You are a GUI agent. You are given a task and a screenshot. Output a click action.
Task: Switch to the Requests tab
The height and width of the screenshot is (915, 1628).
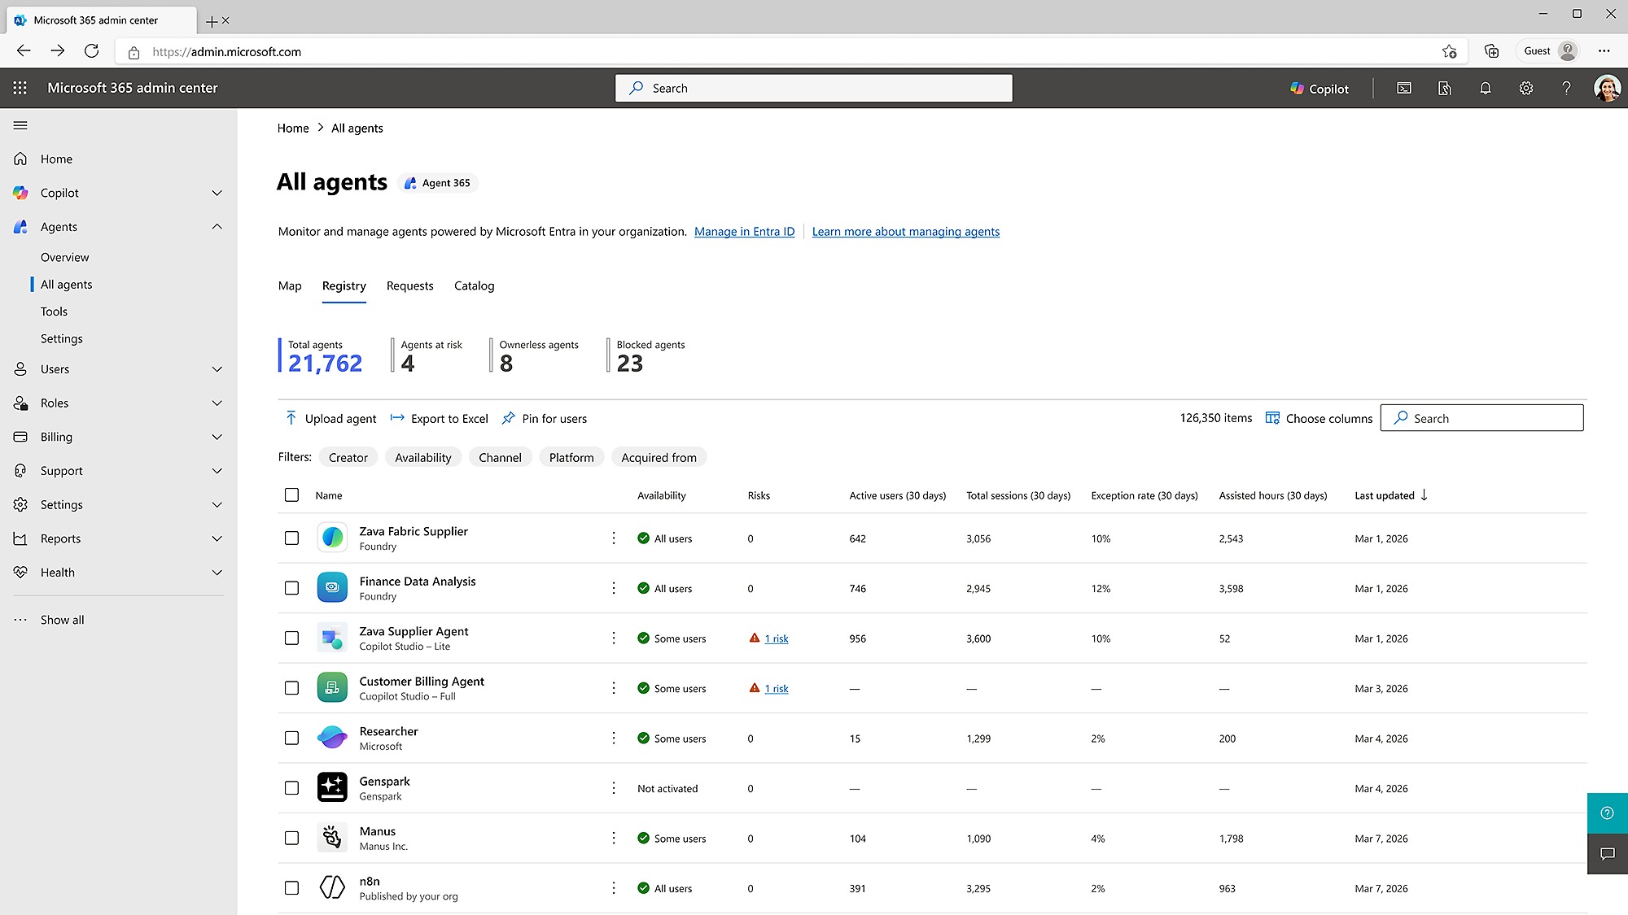tap(409, 285)
